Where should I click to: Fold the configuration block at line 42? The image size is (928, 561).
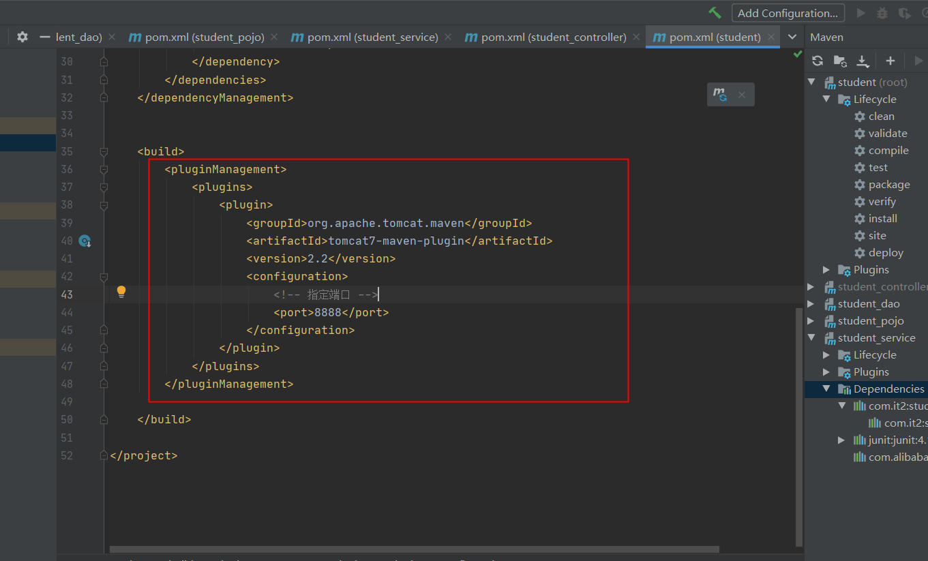pos(104,276)
